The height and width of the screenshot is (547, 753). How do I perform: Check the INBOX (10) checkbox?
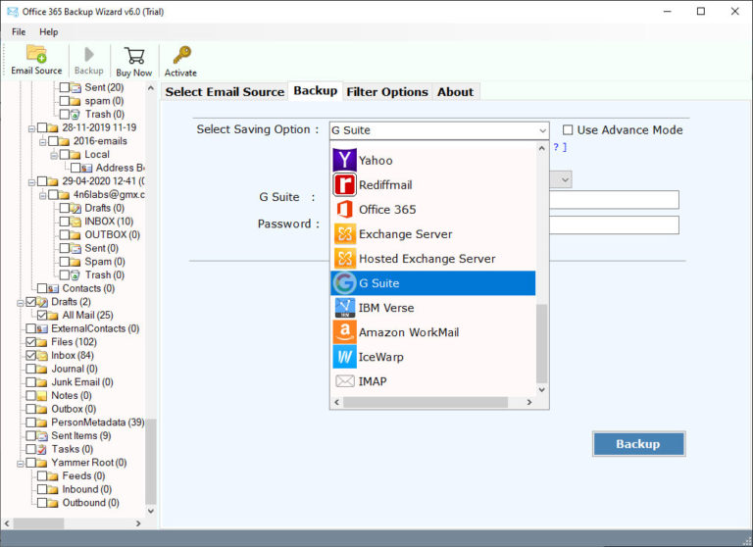(65, 222)
